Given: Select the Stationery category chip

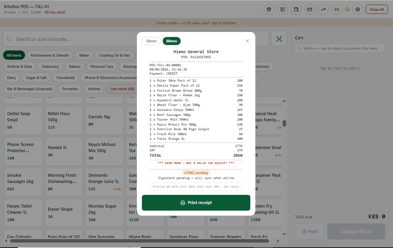Looking at the screenshot, I should [50, 67].
